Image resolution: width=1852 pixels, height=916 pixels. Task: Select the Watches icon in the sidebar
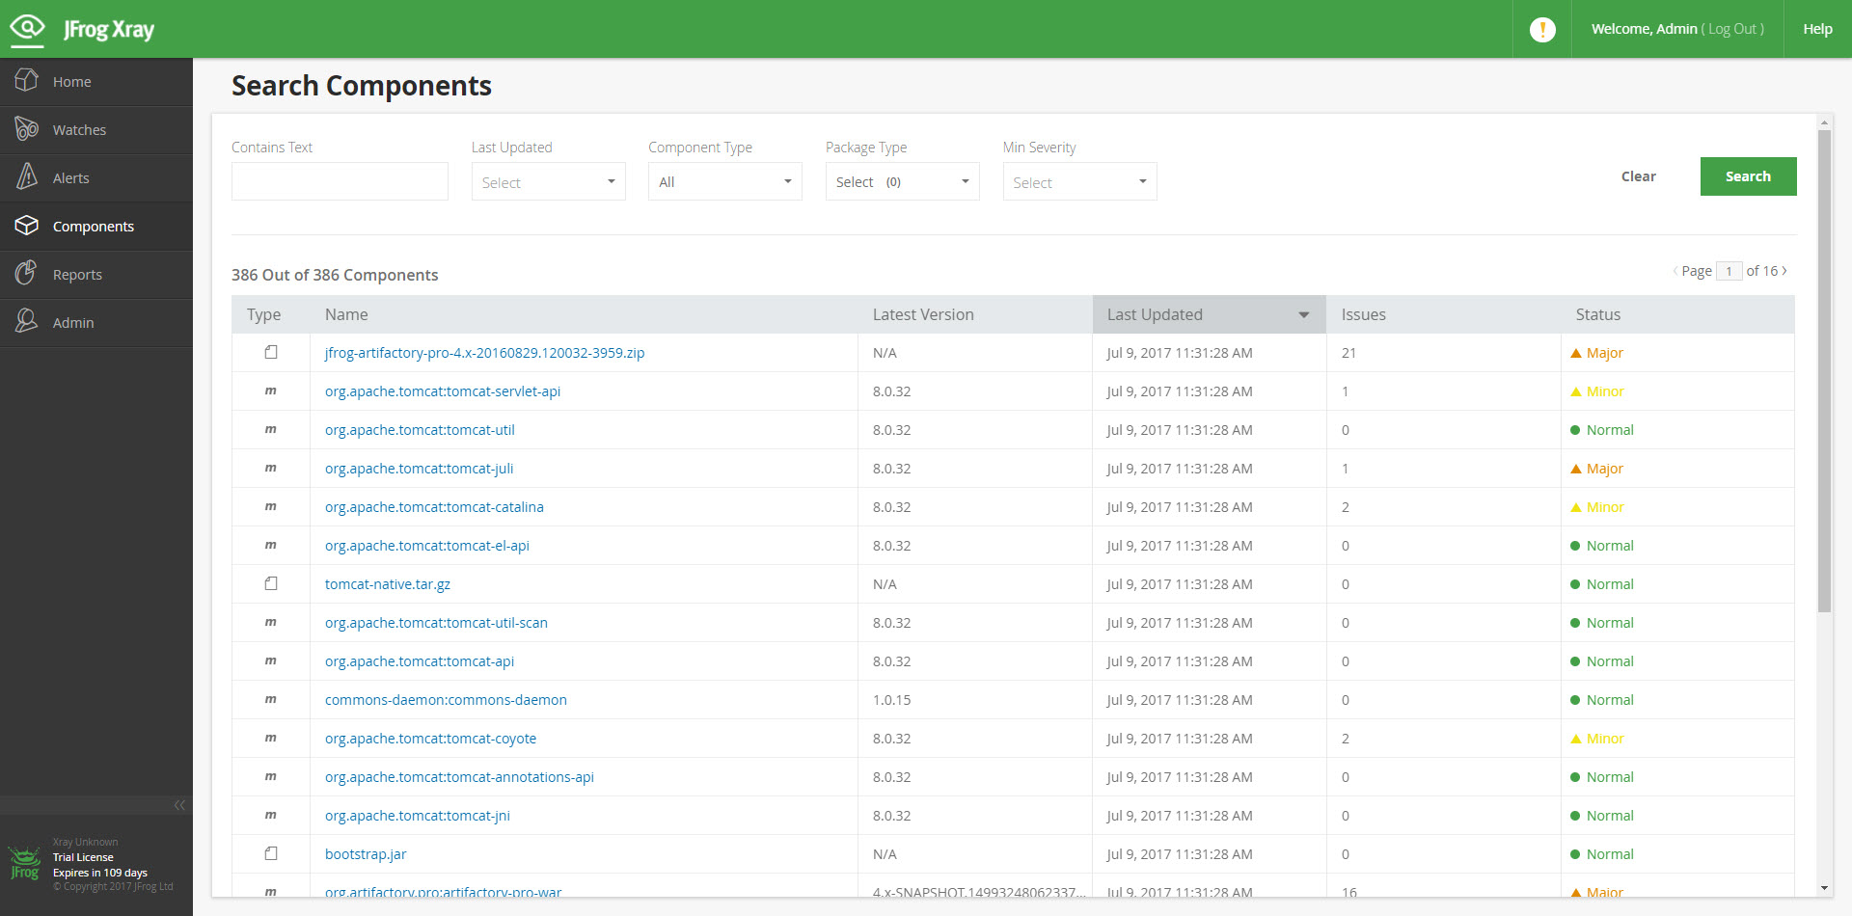coord(28,129)
